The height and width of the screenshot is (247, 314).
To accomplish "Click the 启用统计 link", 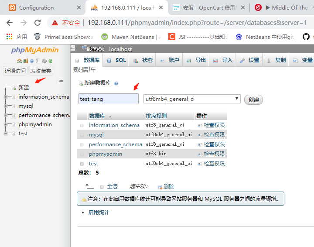I will tap(99, 213).
